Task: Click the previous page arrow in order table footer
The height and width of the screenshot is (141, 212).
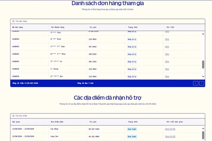Action: point(196,83)
